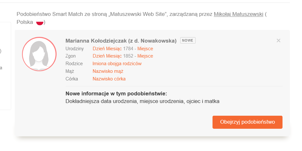Open the Imiona obojga rodziców link
Image resolution: width=302 pixels, height=151 pixels.
pyautogui.click(x=117, y=64)
